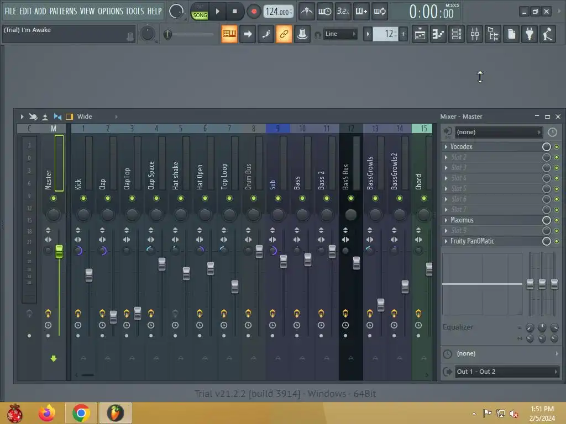Open the Wide mixer layout dropdown
The image size is (566, 424).
tap(97, 116)
